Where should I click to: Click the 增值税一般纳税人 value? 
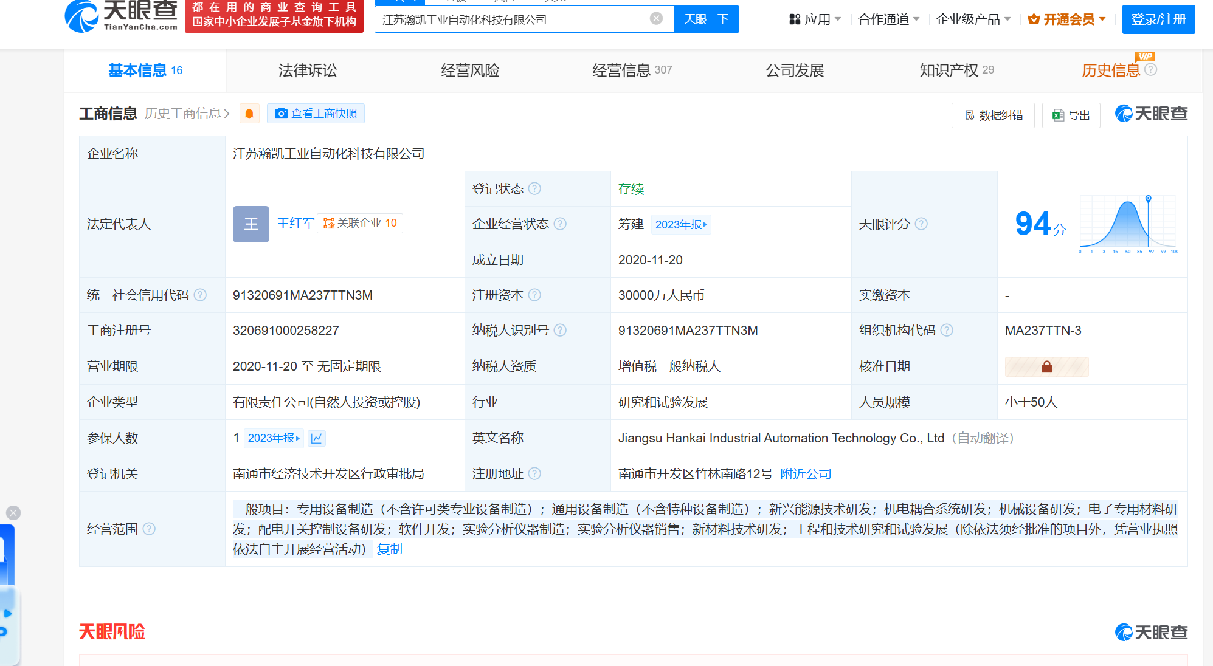click(x=669, y=366)
